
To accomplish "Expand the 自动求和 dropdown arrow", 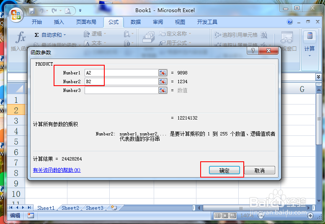I will pyautogui.click(x=64, y=35).
